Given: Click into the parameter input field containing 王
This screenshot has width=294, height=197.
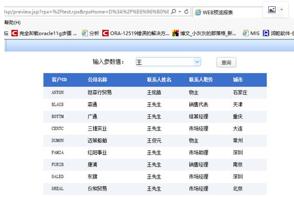Looking at the screenshot, I should coord(165,62).
